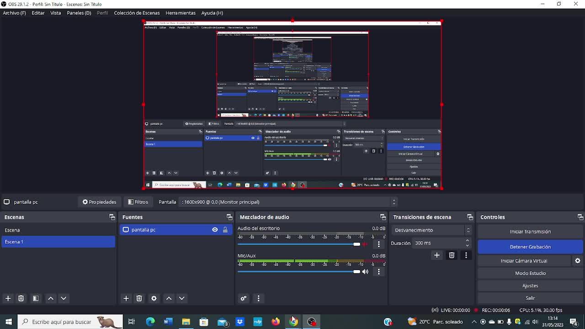This screenshot has height=329, width=585.
Task: Add a new scene with plus icon
Action: [8, 298]
